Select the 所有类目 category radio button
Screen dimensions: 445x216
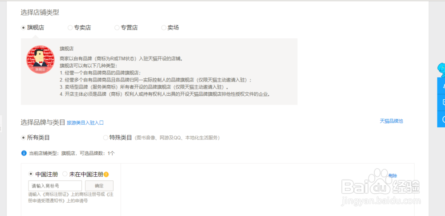24,138
